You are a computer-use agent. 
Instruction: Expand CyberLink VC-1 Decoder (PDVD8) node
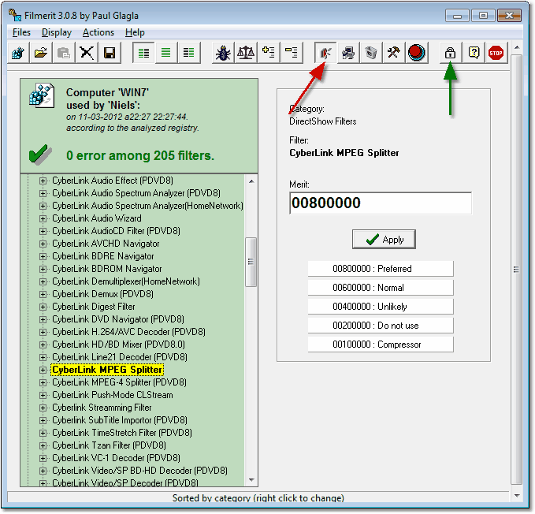[43, 458]
